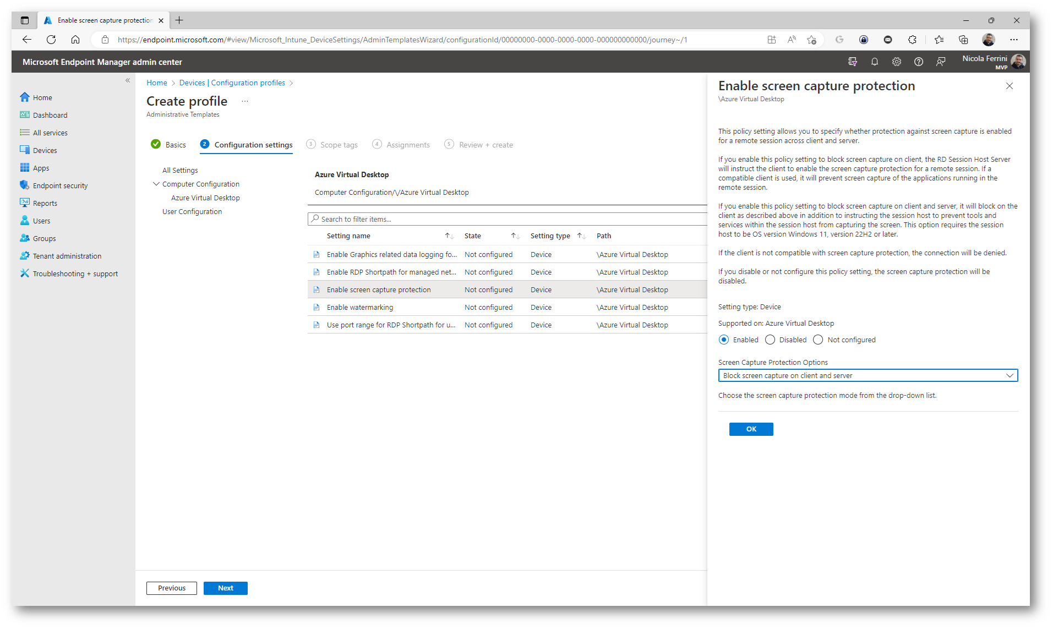Image resolution: width=1053 pixels, height=629 pixels.
Task: Select the Enable screen capture protection row
Action: [507, 289]
